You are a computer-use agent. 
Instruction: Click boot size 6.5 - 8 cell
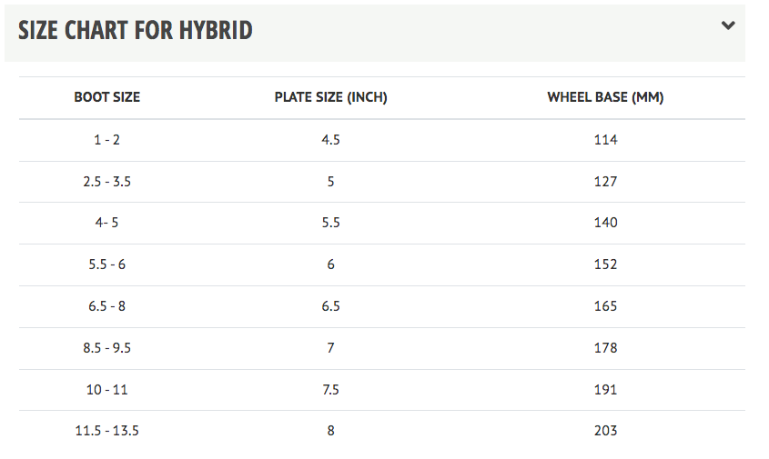point(106,306)
